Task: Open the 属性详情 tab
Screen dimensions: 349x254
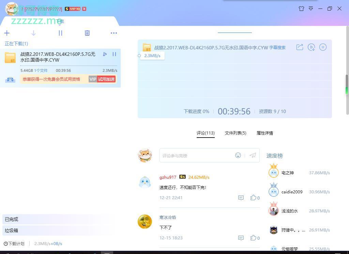Action: point(264,133)
